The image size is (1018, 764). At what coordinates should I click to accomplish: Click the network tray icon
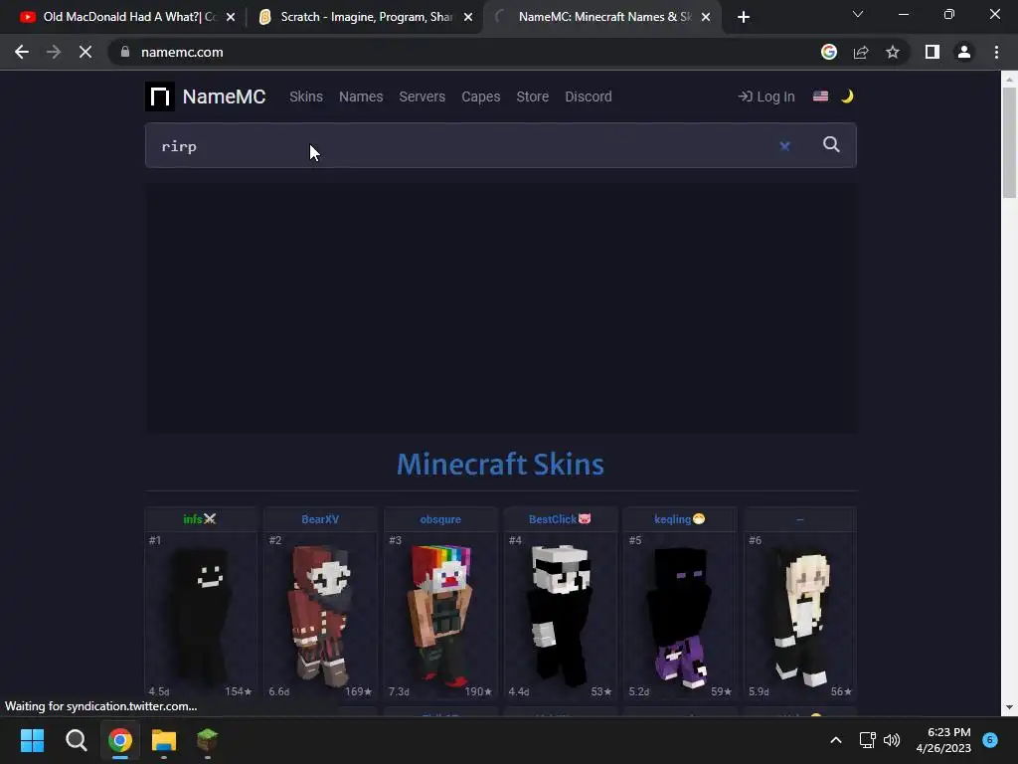[x=867, y=740]
